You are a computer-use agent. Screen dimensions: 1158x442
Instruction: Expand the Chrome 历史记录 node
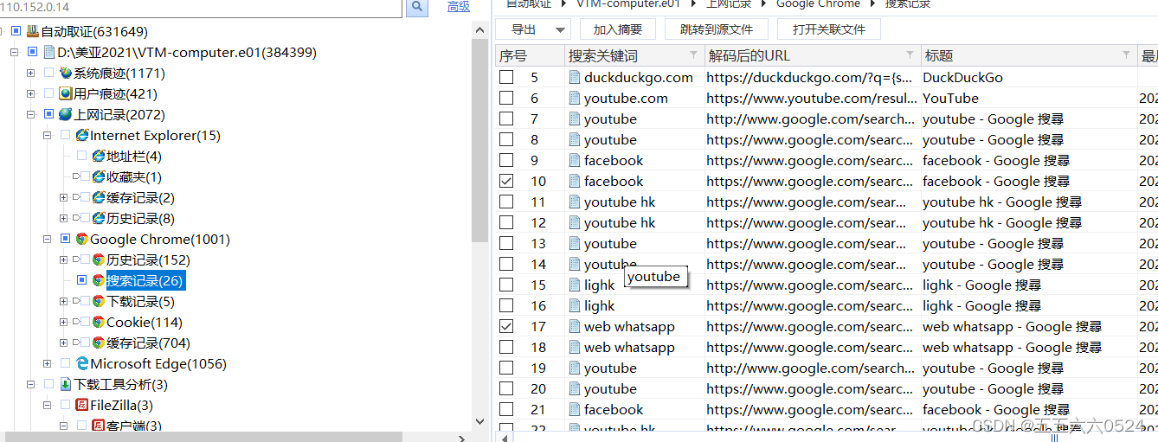click(63, 260)
